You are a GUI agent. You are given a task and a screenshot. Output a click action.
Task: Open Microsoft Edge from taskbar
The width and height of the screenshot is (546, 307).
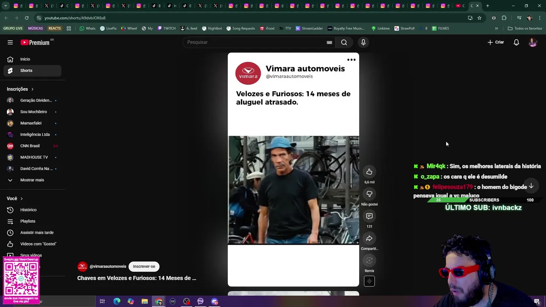pos(116,301)
